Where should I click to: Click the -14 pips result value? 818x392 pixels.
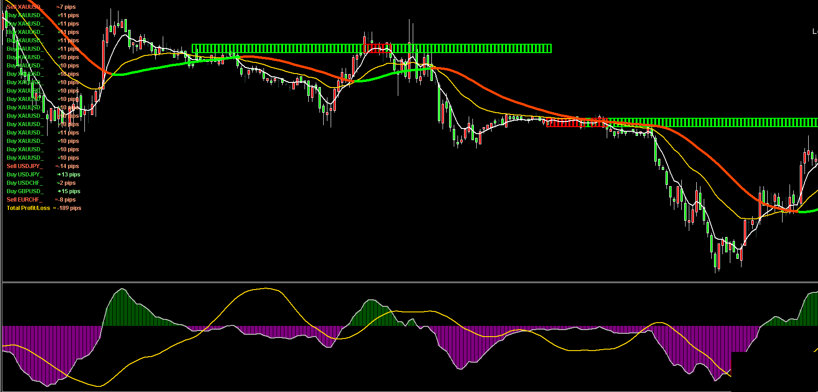coord(69,166)
